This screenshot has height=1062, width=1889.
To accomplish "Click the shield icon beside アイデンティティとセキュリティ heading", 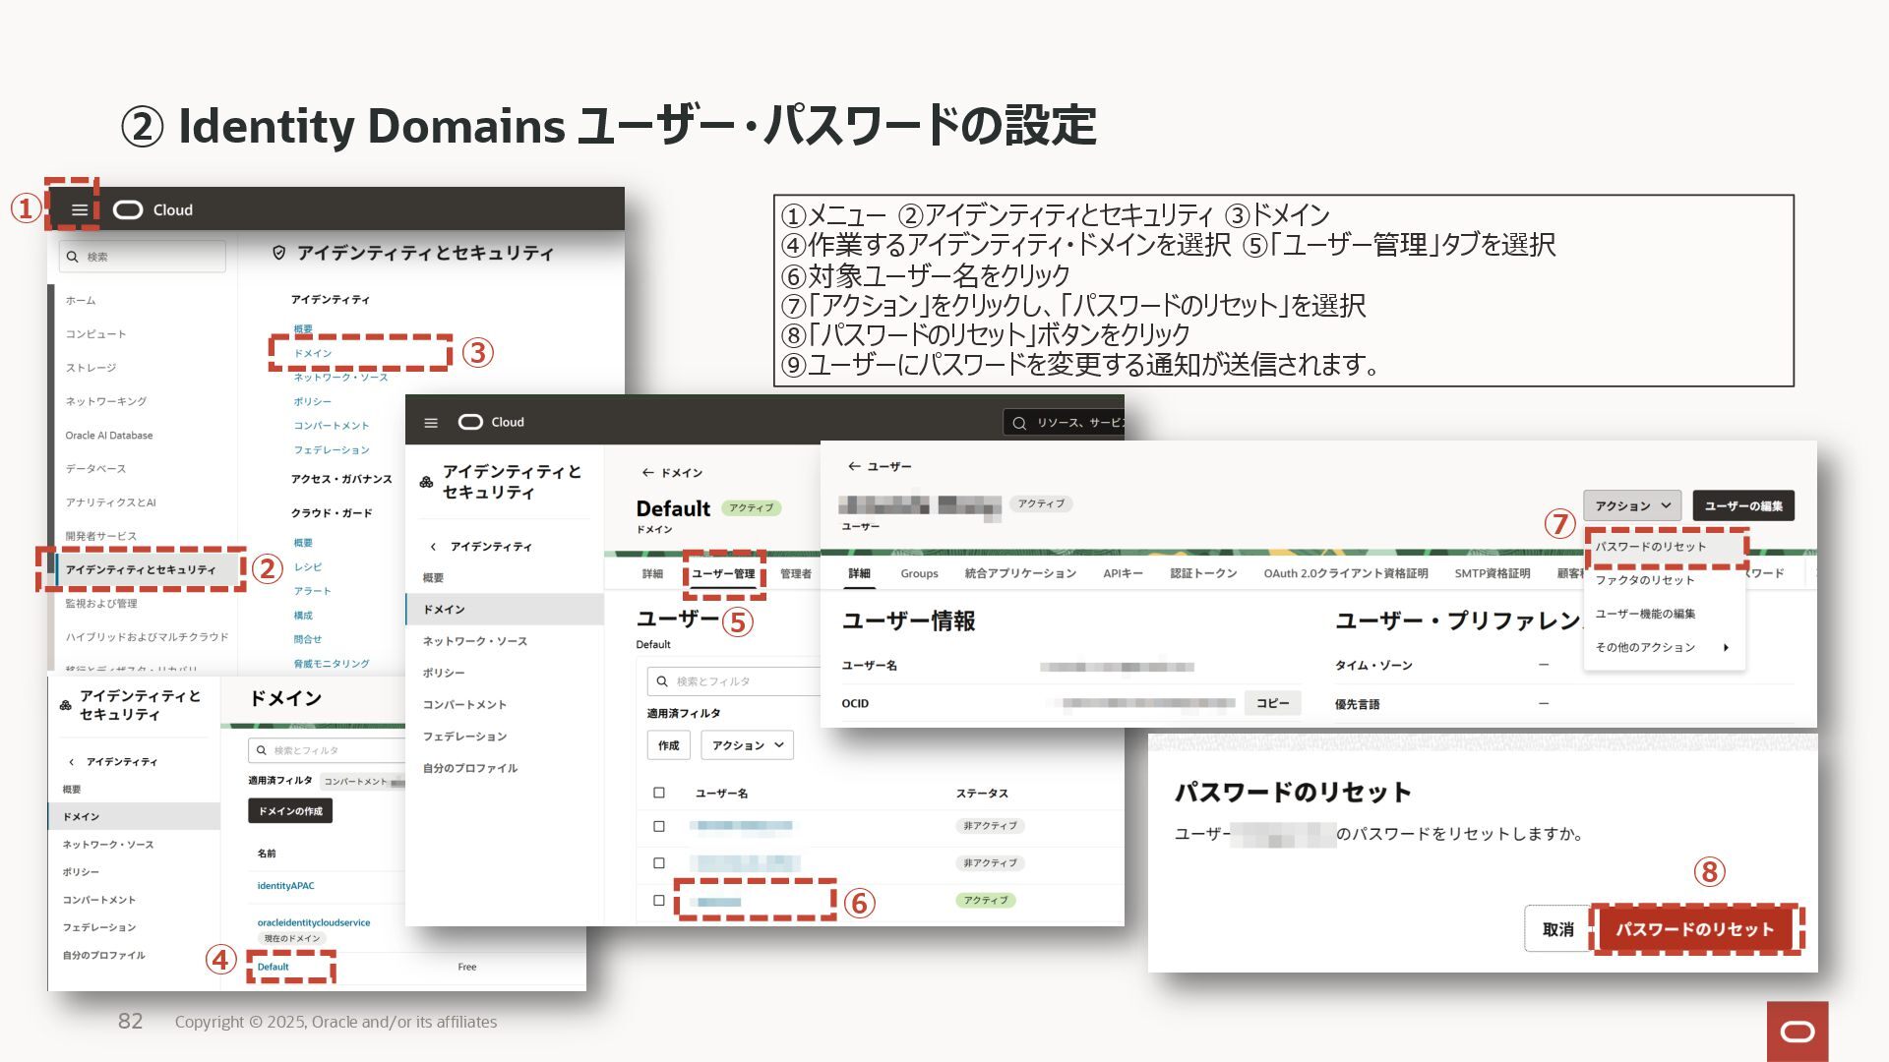I will 278,253.
